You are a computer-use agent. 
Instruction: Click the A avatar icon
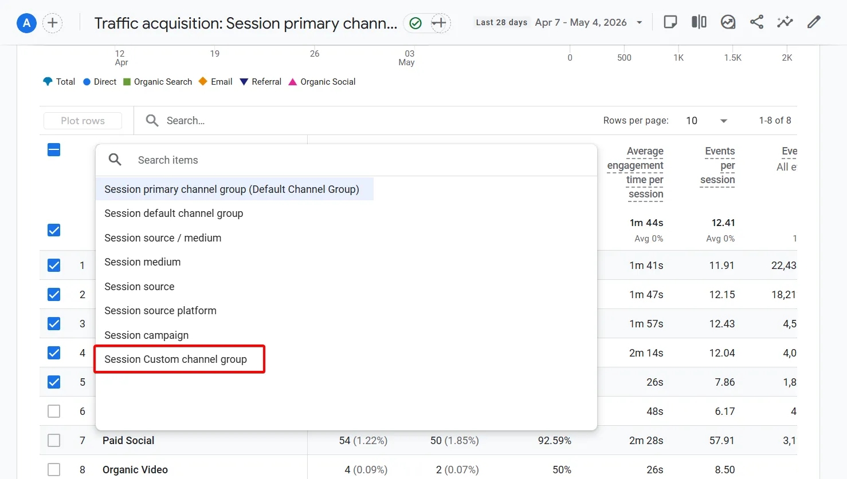coord(26,23)
